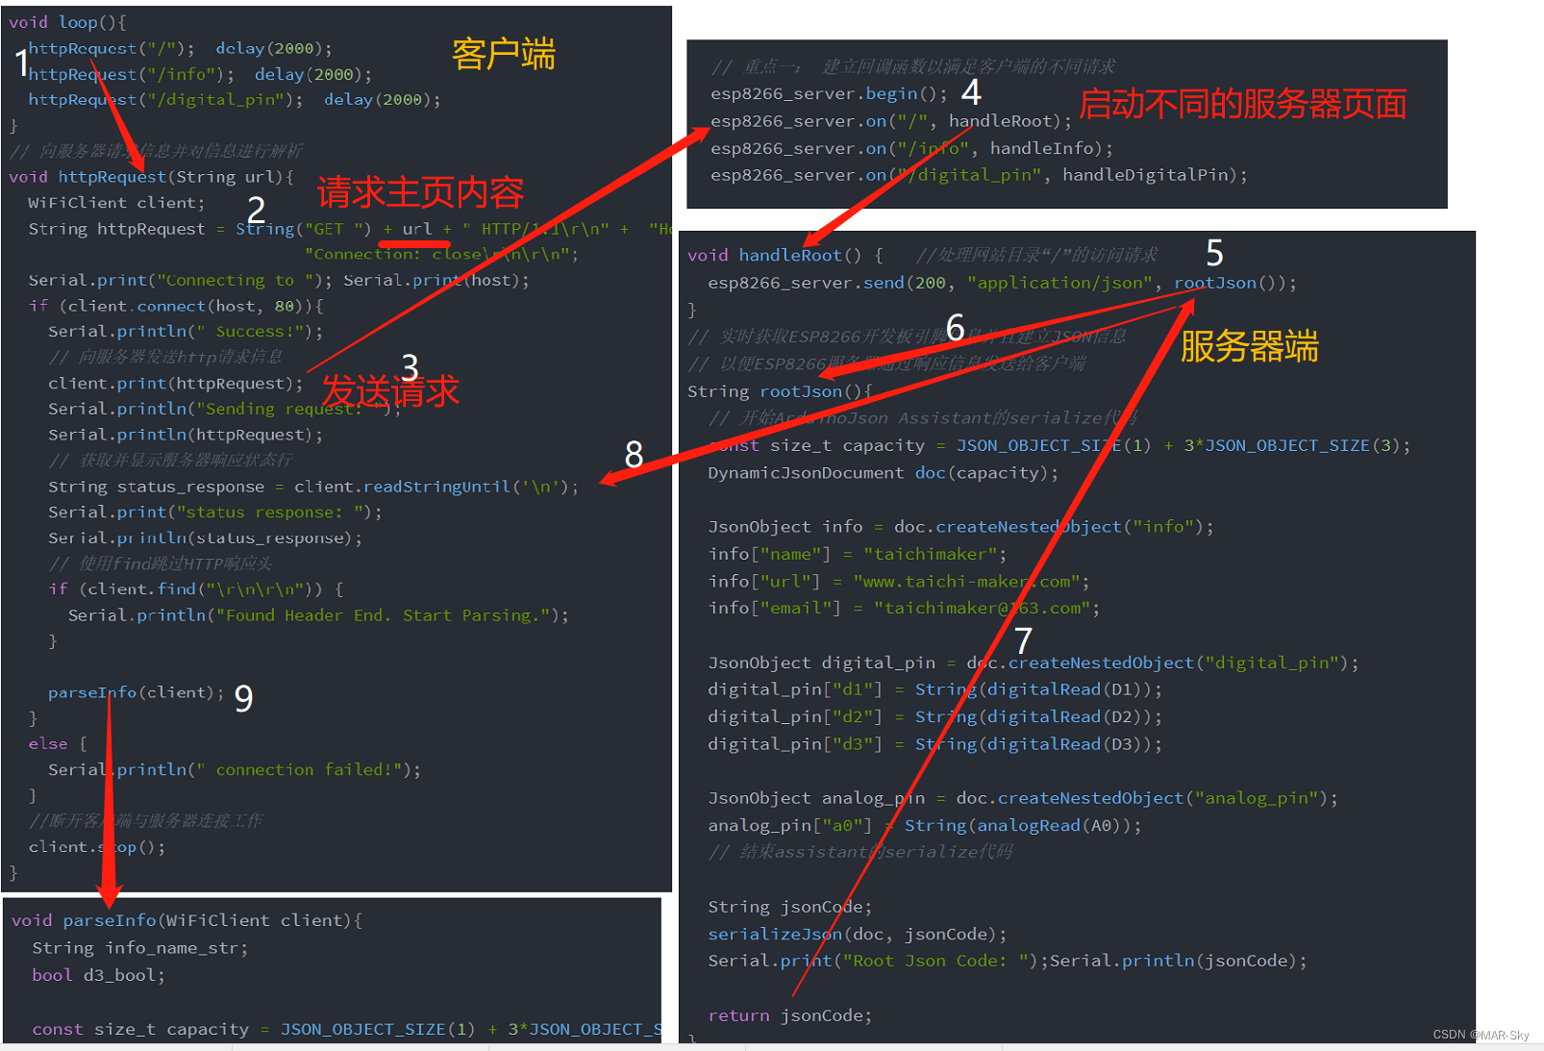Select the 启动不同的服务器页面 annotation
This screenshot has height=1051, width=1544.
1244,104
